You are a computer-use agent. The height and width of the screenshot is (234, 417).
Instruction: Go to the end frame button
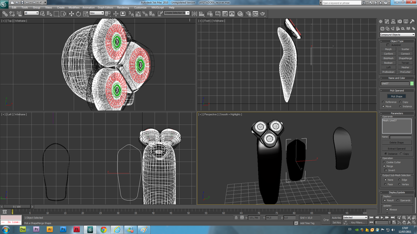[x=393, y=217]
